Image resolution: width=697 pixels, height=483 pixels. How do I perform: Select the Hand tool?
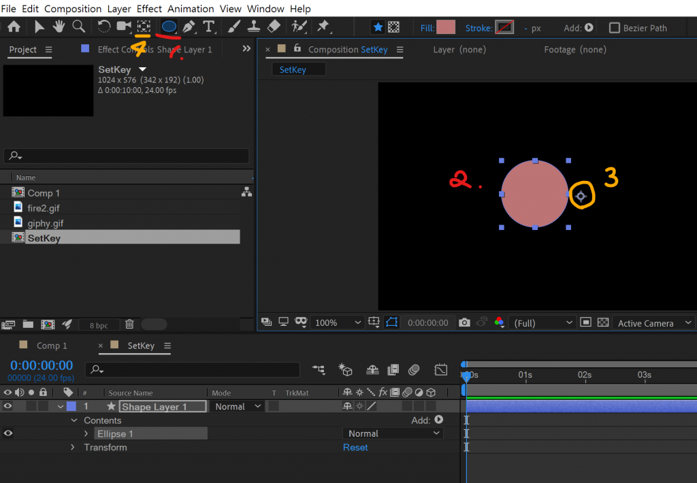59,27
